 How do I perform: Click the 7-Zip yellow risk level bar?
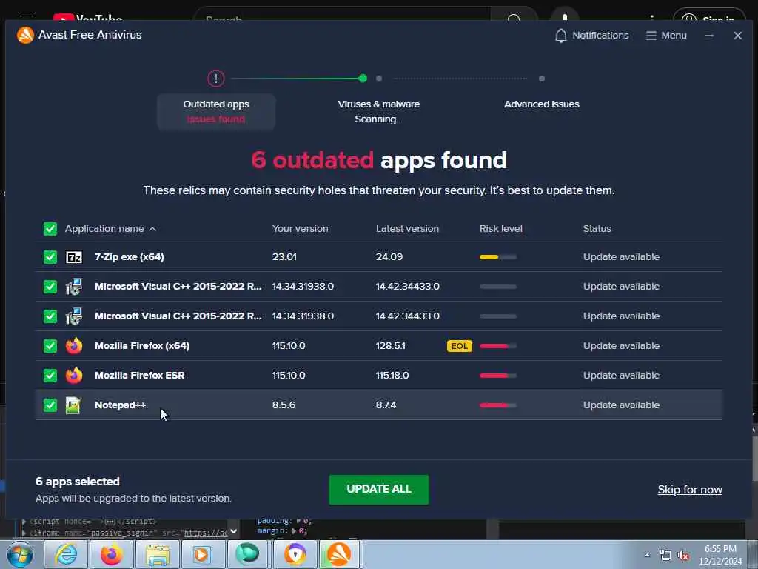[498, 257]
